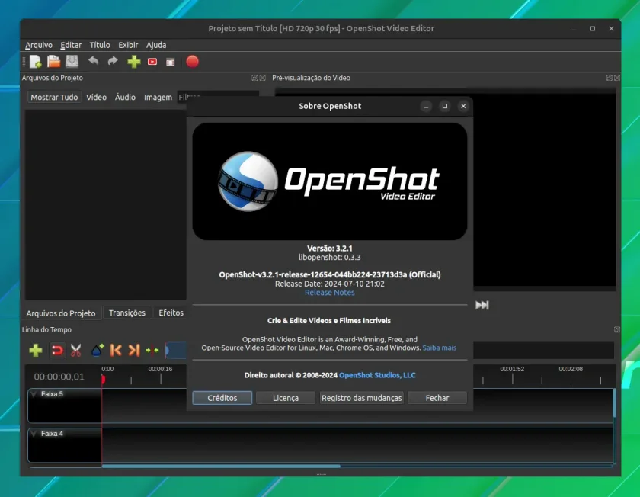Click the Créditos button
Image resolution: width=640 pixels, height=497 pixels.
pyautogui.click(x=222, y=398)
